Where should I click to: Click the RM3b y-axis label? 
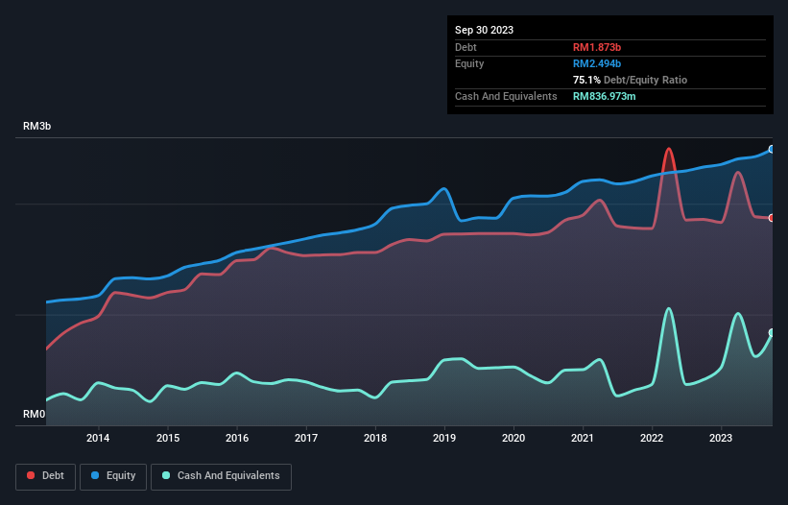click(36, 126)
